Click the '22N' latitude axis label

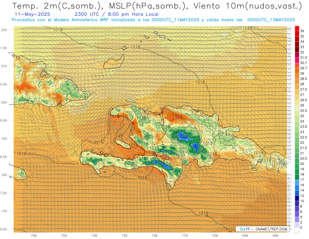(x=4, y=30)
